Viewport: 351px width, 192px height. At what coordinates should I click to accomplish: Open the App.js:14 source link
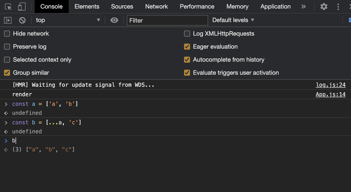pos(331,94)
